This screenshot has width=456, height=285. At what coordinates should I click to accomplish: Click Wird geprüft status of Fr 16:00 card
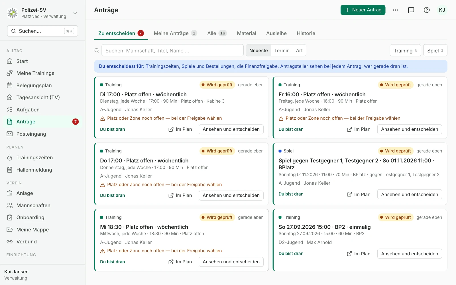[x=396, y=85]
